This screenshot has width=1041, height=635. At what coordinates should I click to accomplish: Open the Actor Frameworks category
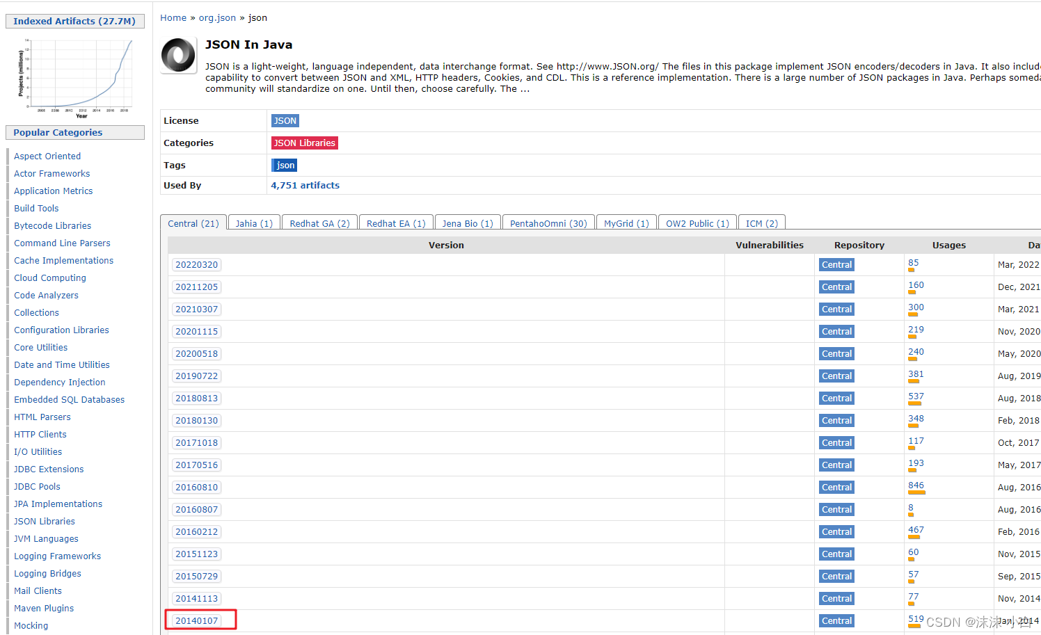(52, 174)
